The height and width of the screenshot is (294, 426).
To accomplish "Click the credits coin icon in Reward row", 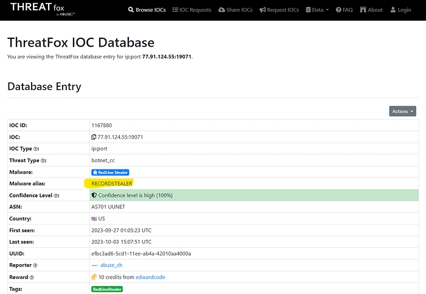I will click(94, 277).
